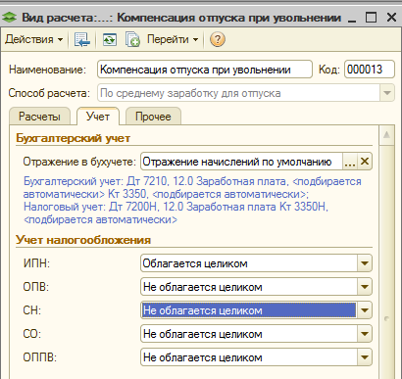Open the Действия menu
The image size is (402, 379).
click(33, 39)
